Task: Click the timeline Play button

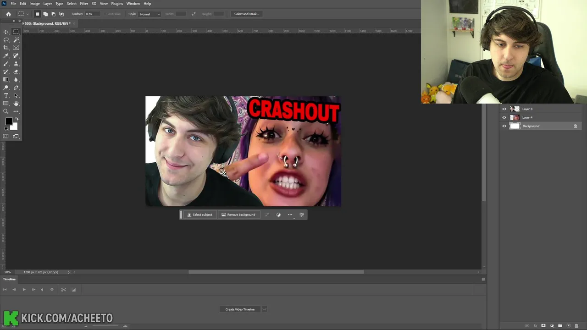Action: [24, 289]
